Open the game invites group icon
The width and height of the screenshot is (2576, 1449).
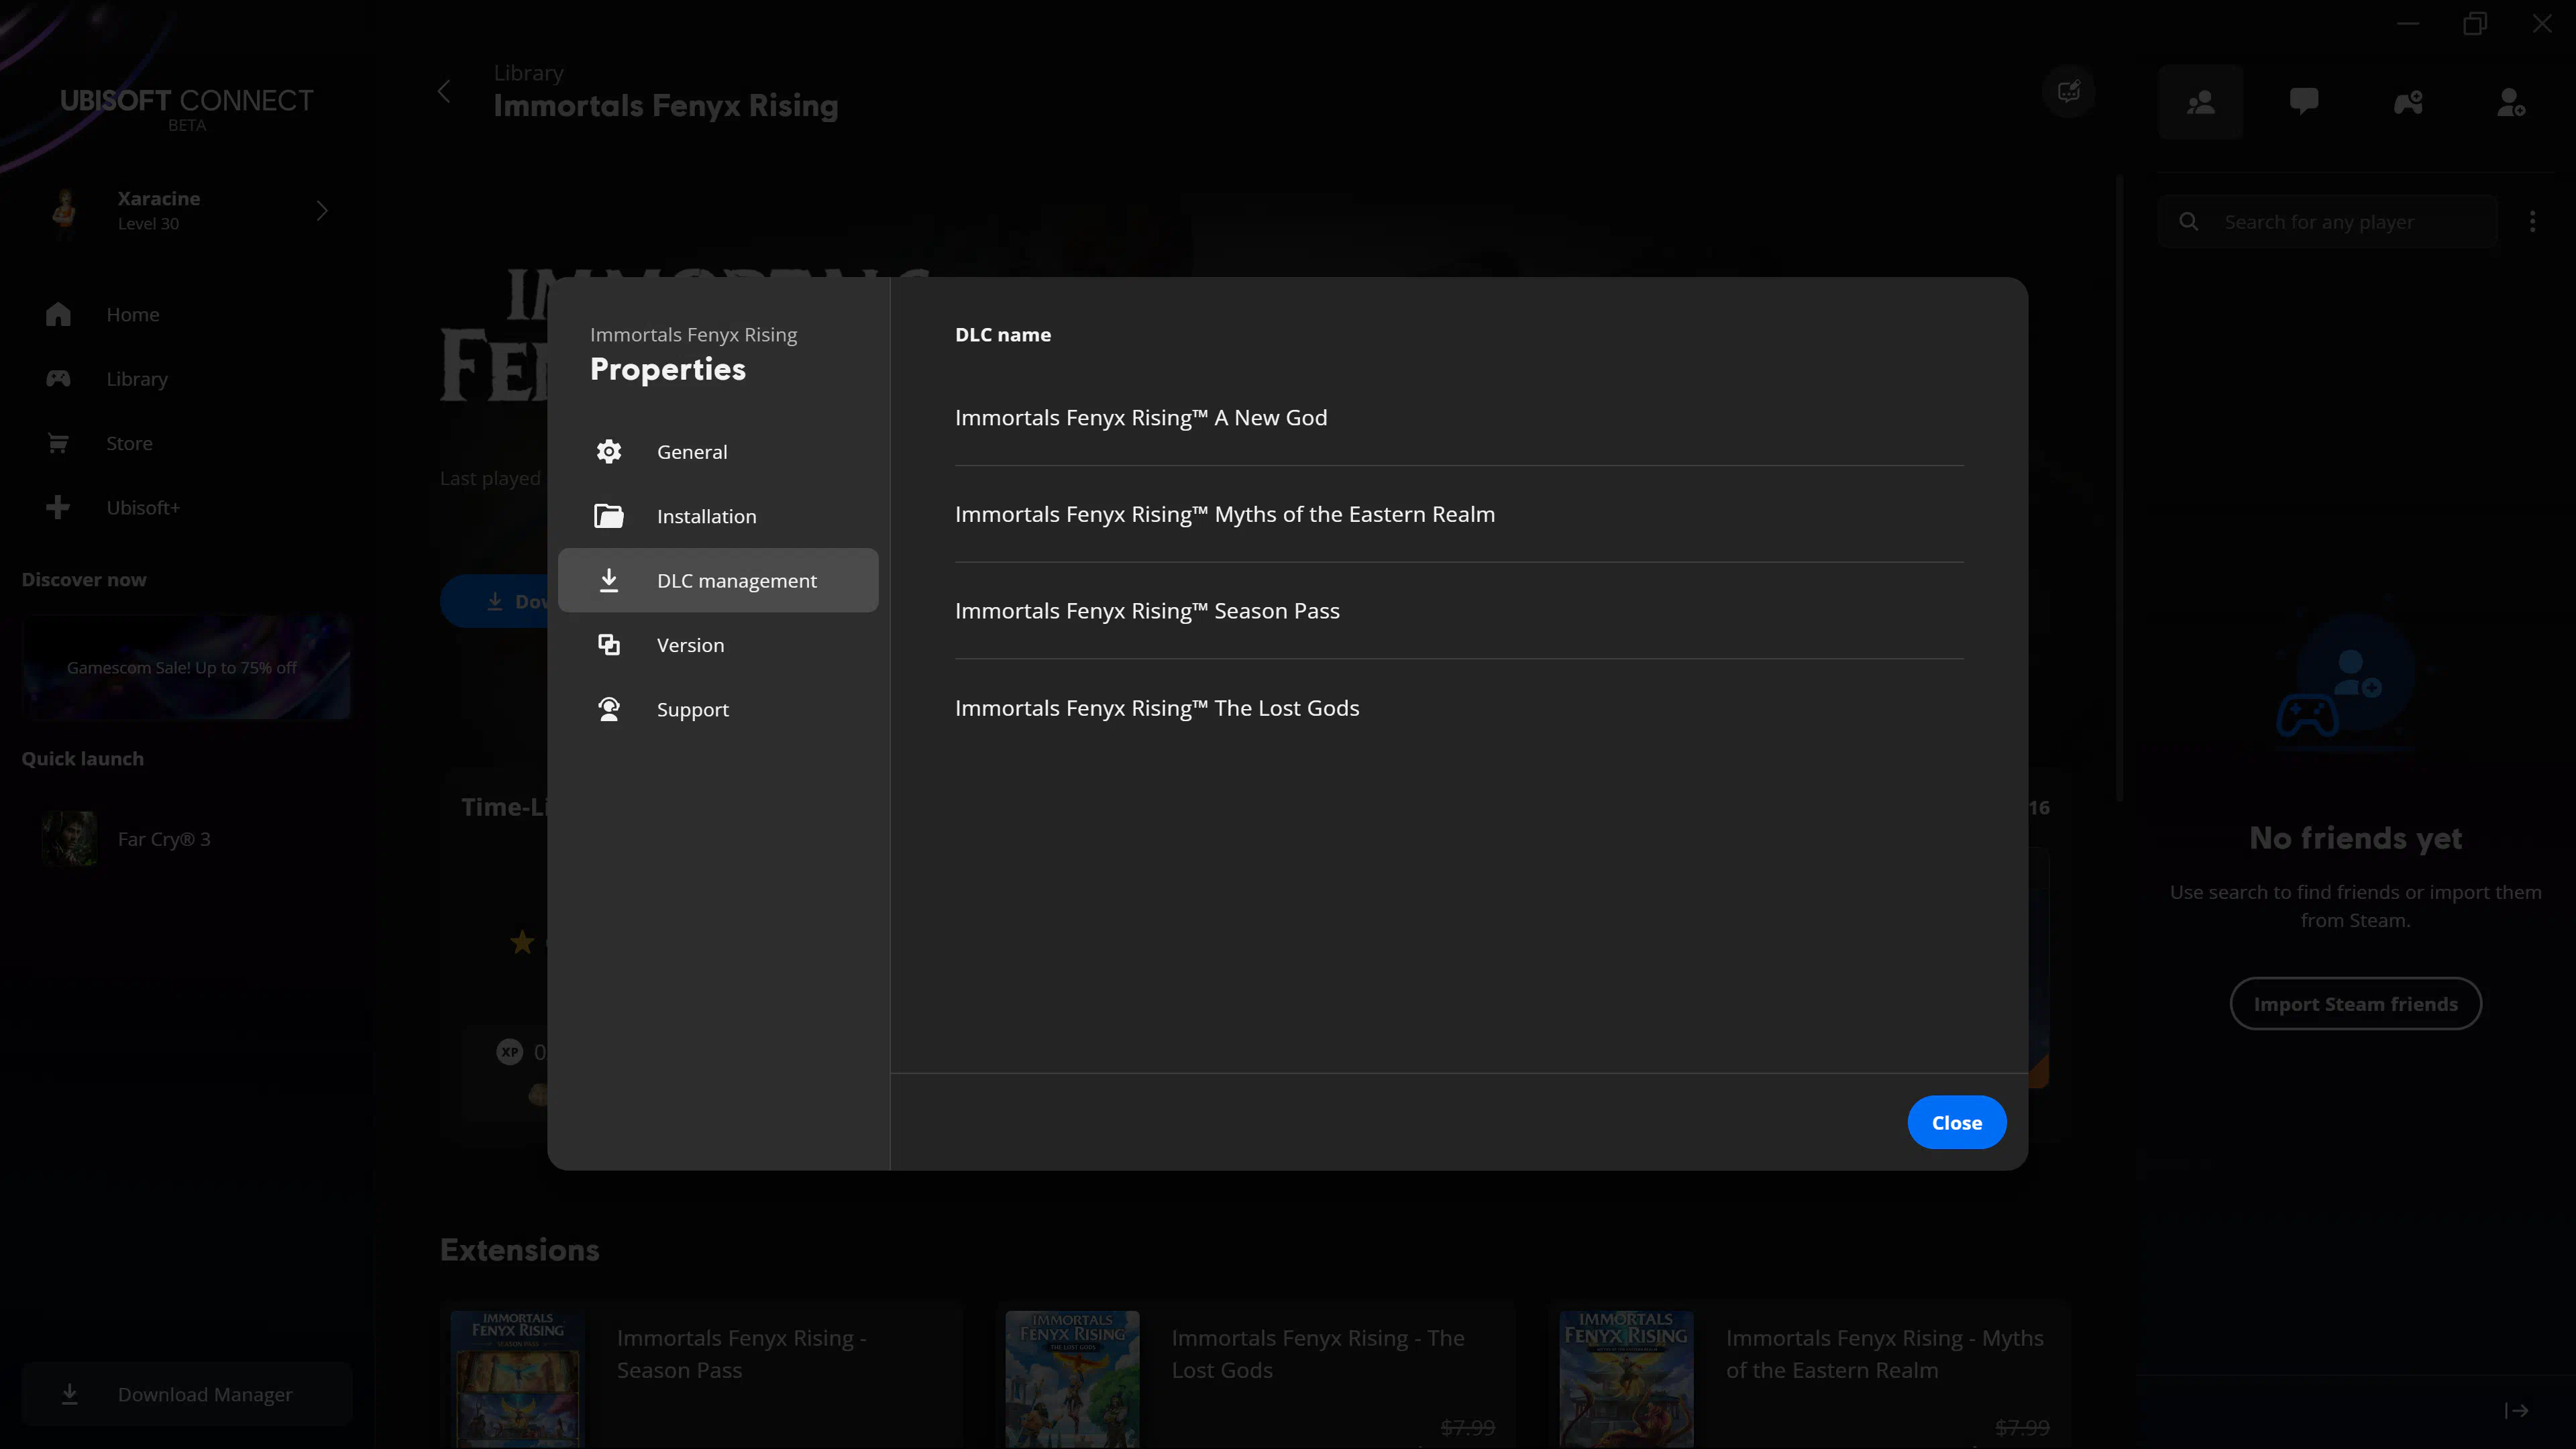point(2407,102)
